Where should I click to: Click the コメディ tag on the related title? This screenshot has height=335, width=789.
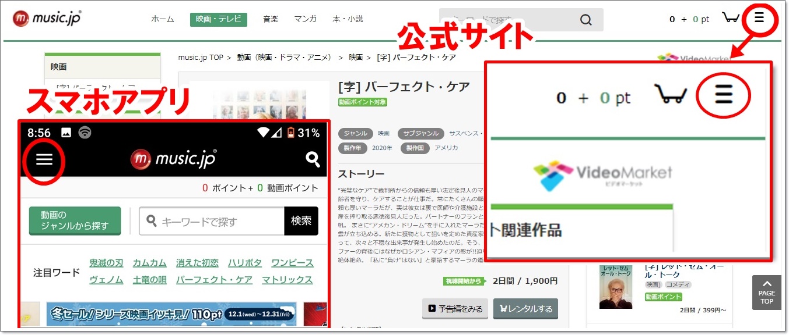point(678,285)
